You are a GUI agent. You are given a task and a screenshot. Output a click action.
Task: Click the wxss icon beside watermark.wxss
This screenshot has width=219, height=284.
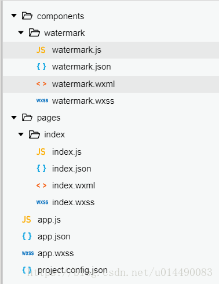click(42, 101)
